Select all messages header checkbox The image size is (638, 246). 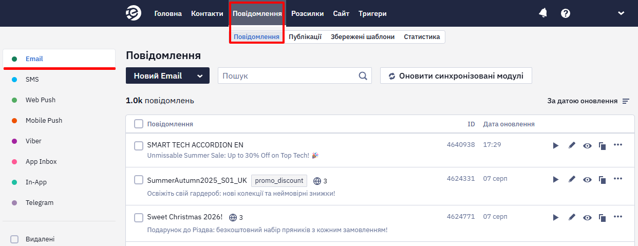click(139, 124)
